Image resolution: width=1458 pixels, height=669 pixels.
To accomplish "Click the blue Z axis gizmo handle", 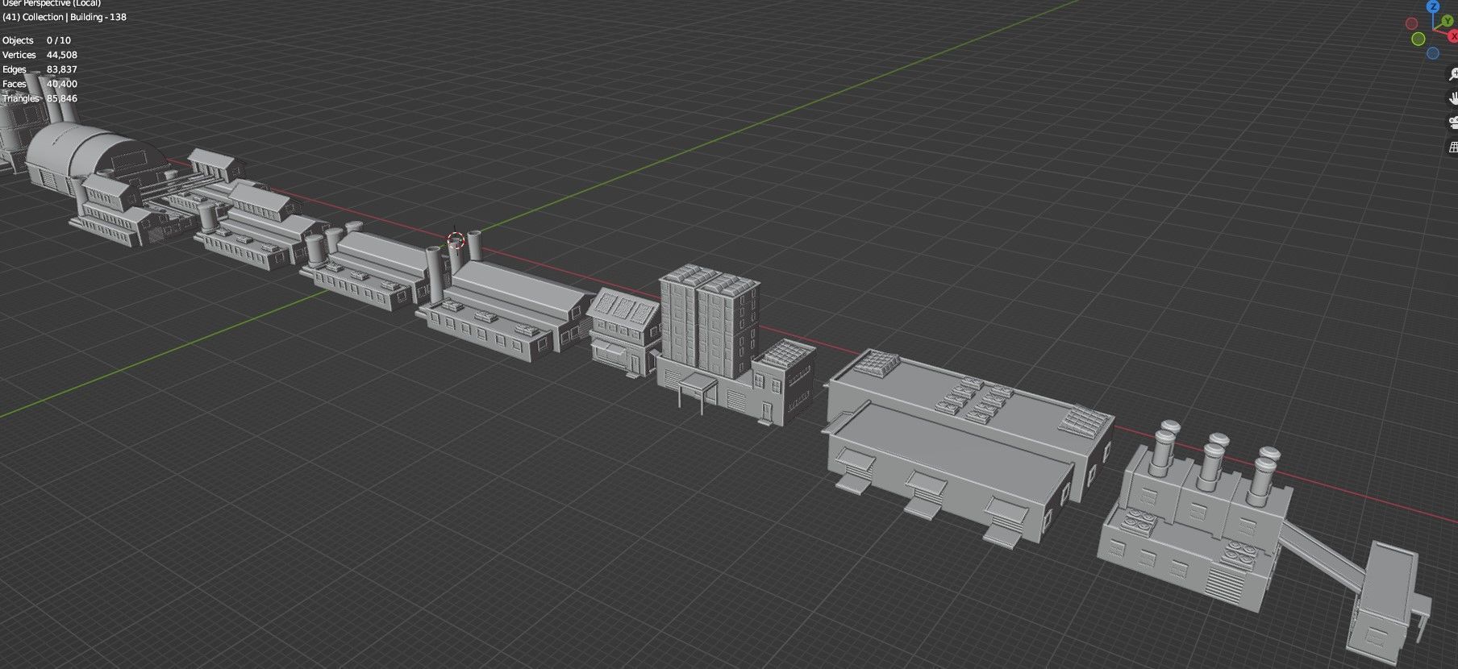I will pos(1433,6).
